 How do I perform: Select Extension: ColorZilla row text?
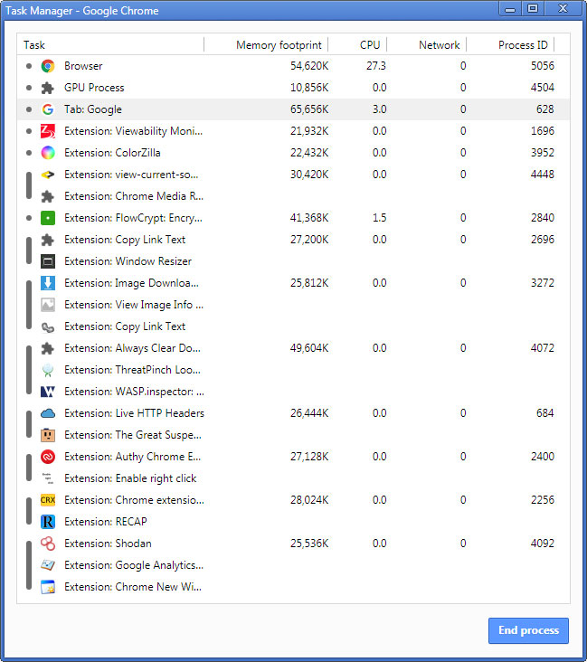[x=112, y=153]
